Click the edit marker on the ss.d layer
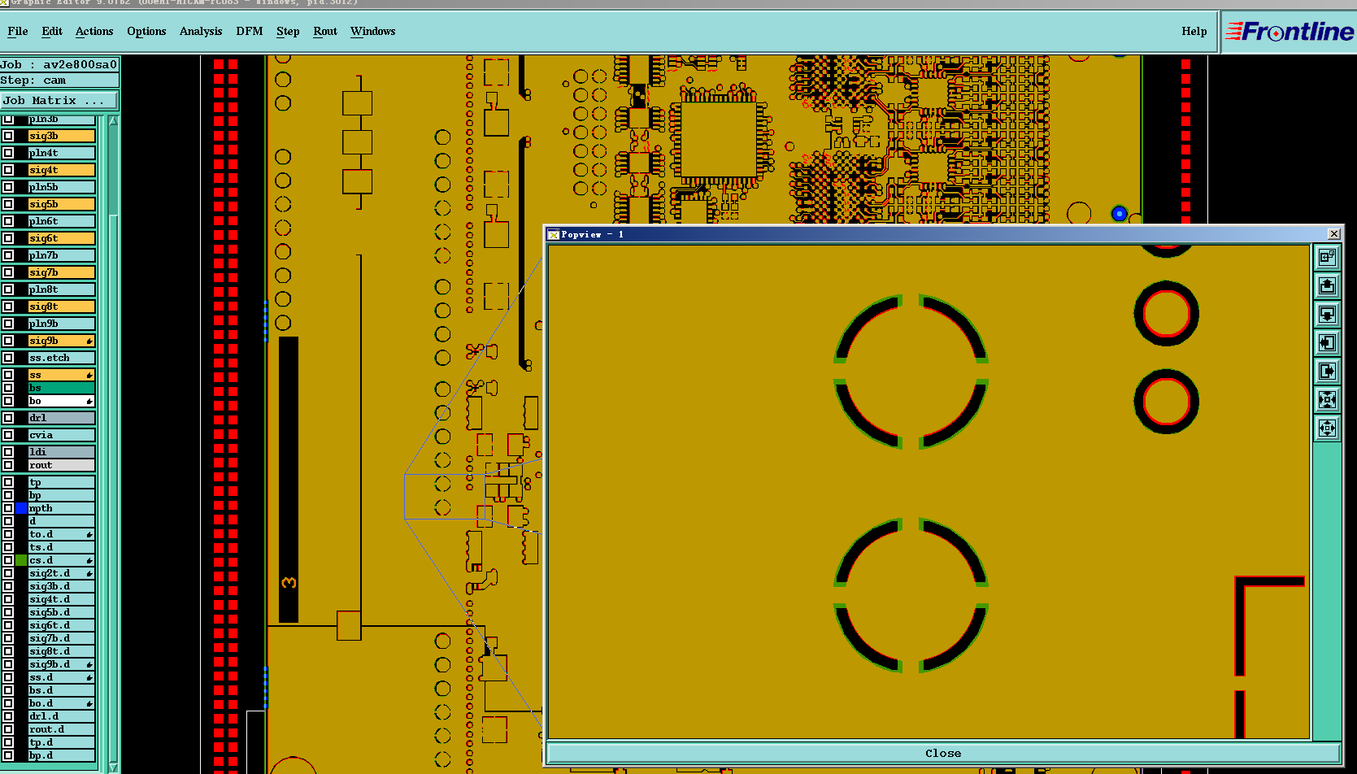This screenshot has width=1357, height=774. coord(89,678)
